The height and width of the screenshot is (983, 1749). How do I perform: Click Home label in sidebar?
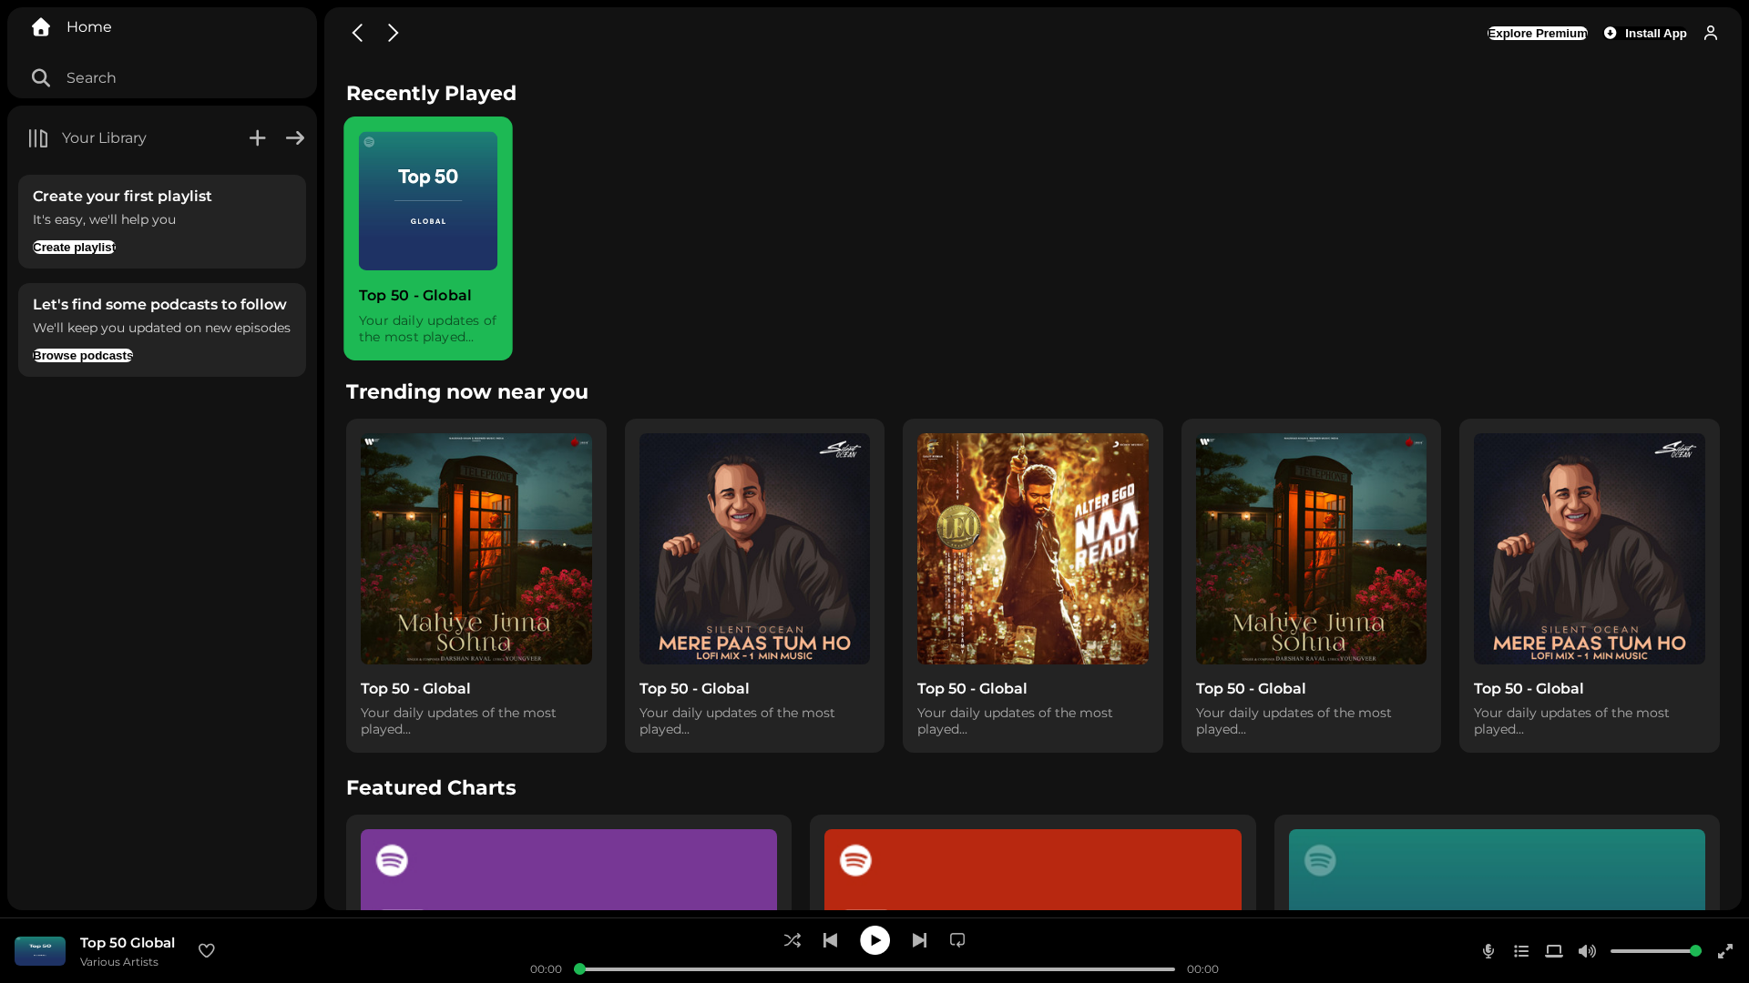coord(89,27)
